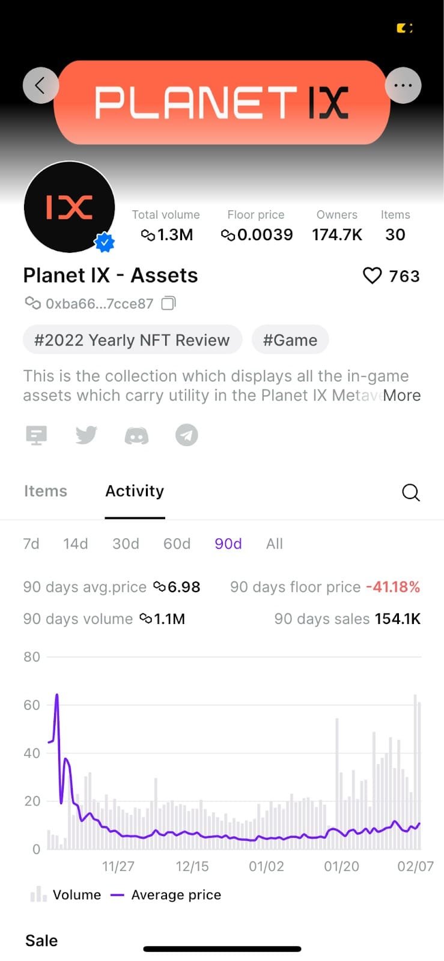The height and width of the screenshot is (961, 444).
Task: Tap the #2022 Yearly NFT Review tag
Action: pos(132,340)
